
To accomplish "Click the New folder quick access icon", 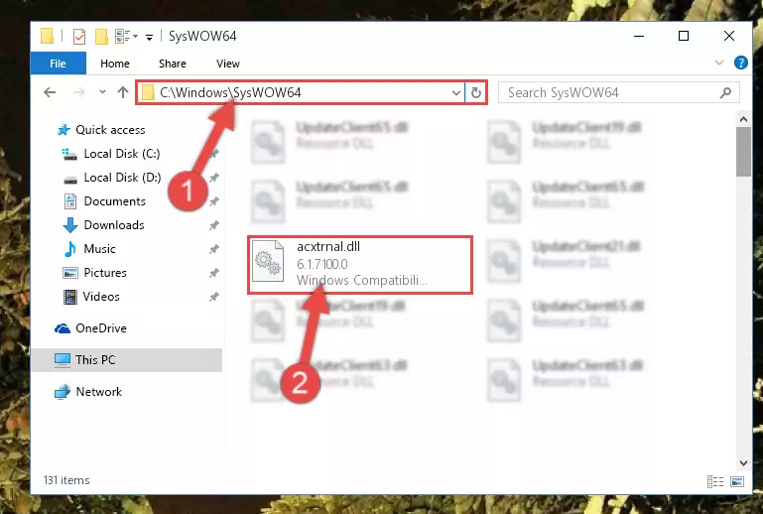I will (x=101, y=37).
